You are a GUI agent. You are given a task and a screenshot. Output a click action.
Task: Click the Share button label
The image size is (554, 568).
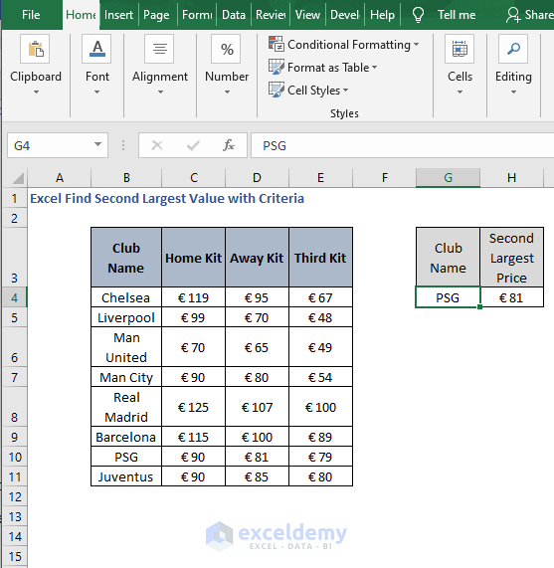(539, 15)
